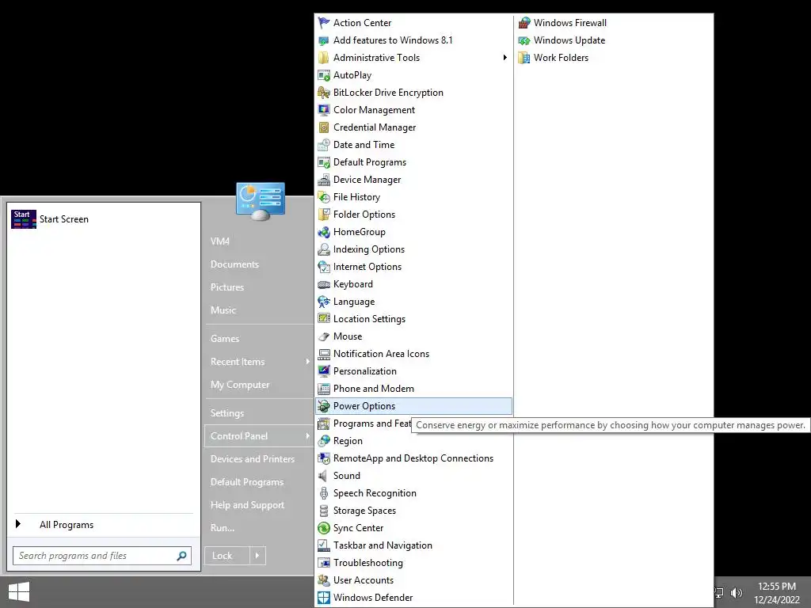Click the Date and Time clock icon
Image resolution: width=811 pixels, height=608 pixels.
324,145
